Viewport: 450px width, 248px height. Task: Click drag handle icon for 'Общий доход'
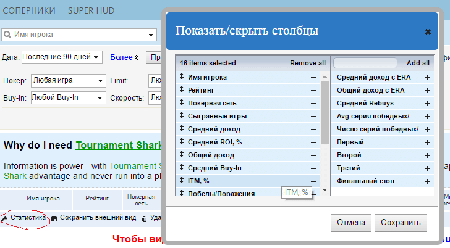point(182,155)
